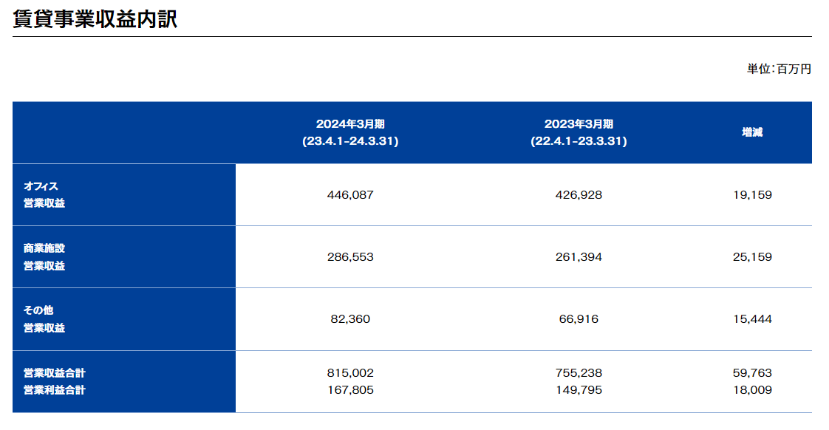Click the operating profit value 167,805
This screenshot has width=829, height=430.
(x=350, y=390)
